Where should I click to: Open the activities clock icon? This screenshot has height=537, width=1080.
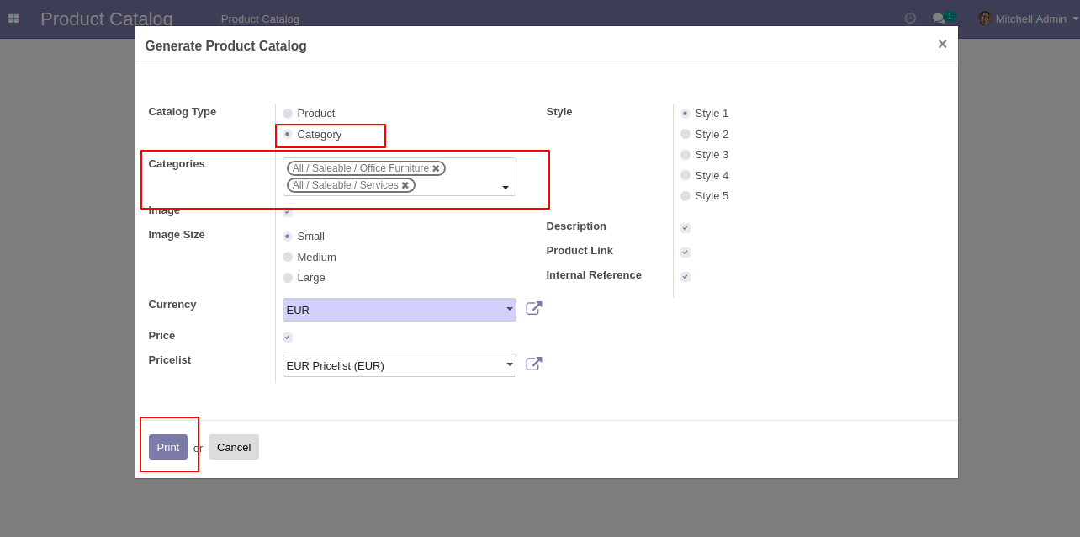click(x=910, y=18)
